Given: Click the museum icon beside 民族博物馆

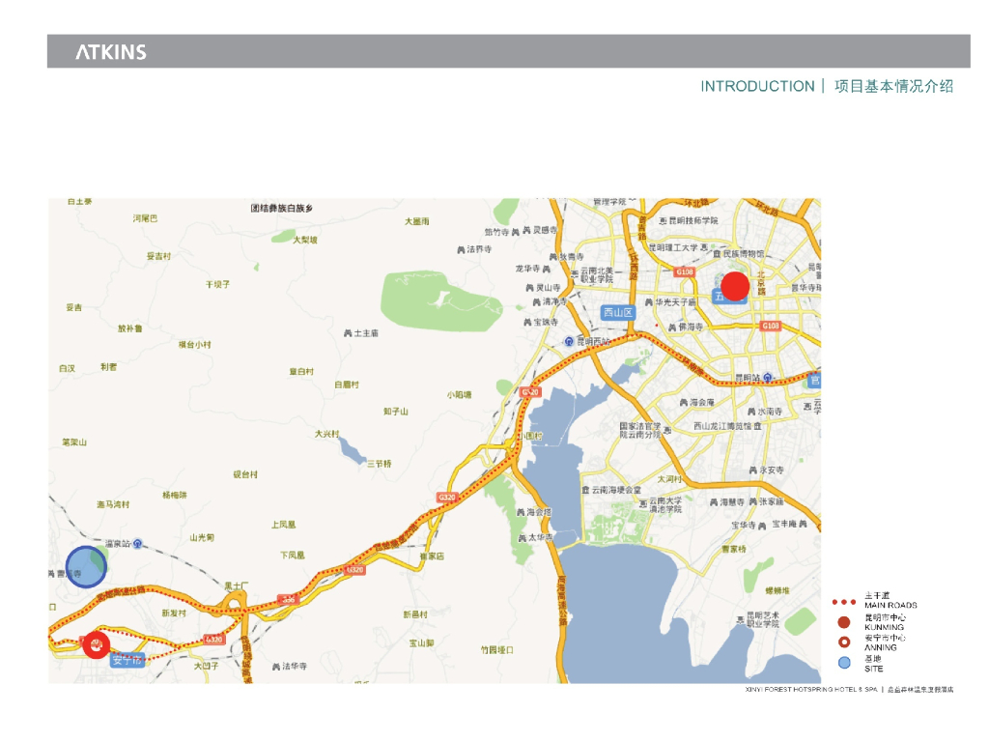Looking at the screenshot, I should [x=718, y=254].
